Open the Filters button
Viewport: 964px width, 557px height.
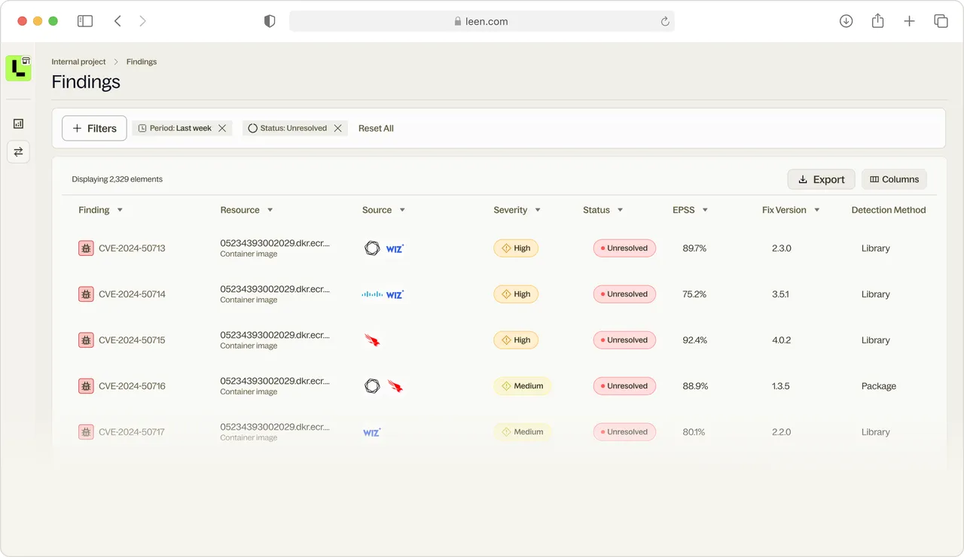[x=94, y=129]
